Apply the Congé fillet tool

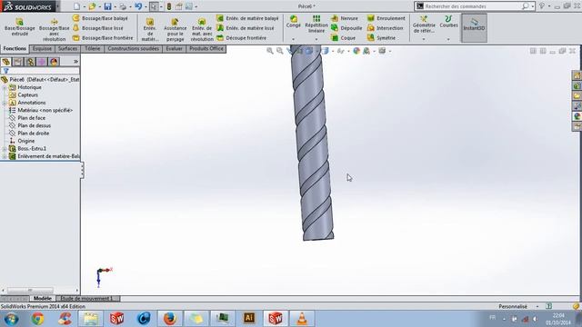293,22
